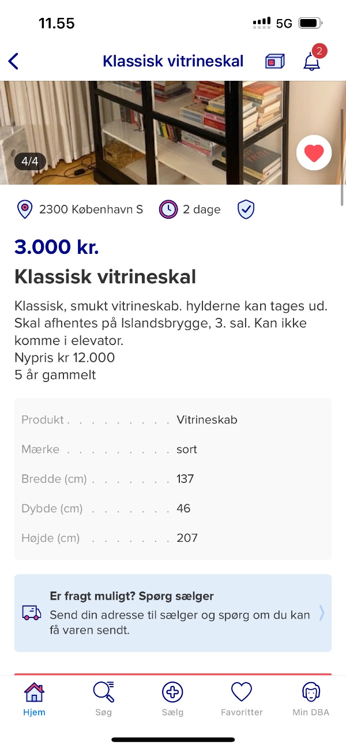346x749 pixels.
Task: Tap the clock icon beside 2 dage
Action: [168, 209]
